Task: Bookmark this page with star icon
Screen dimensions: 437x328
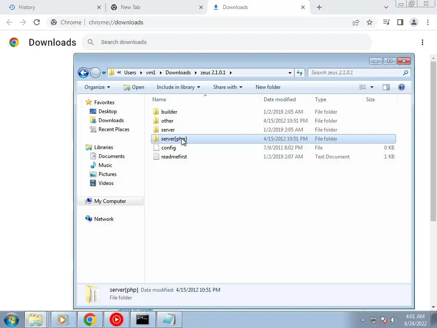Action: click(370, 22)
